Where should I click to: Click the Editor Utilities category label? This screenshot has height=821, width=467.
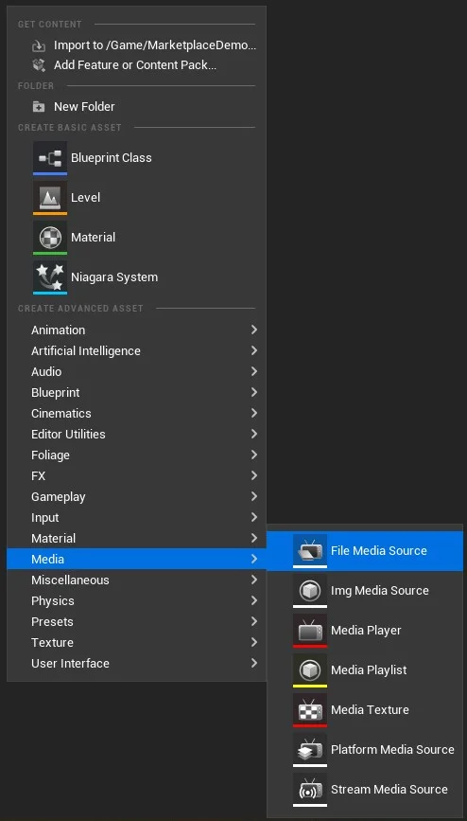click(68, 435)
